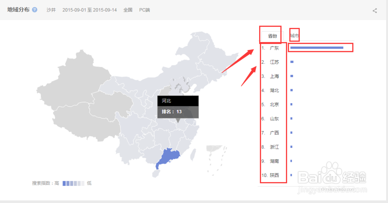
Task: Open the share icon in the header
Action: 375,10
